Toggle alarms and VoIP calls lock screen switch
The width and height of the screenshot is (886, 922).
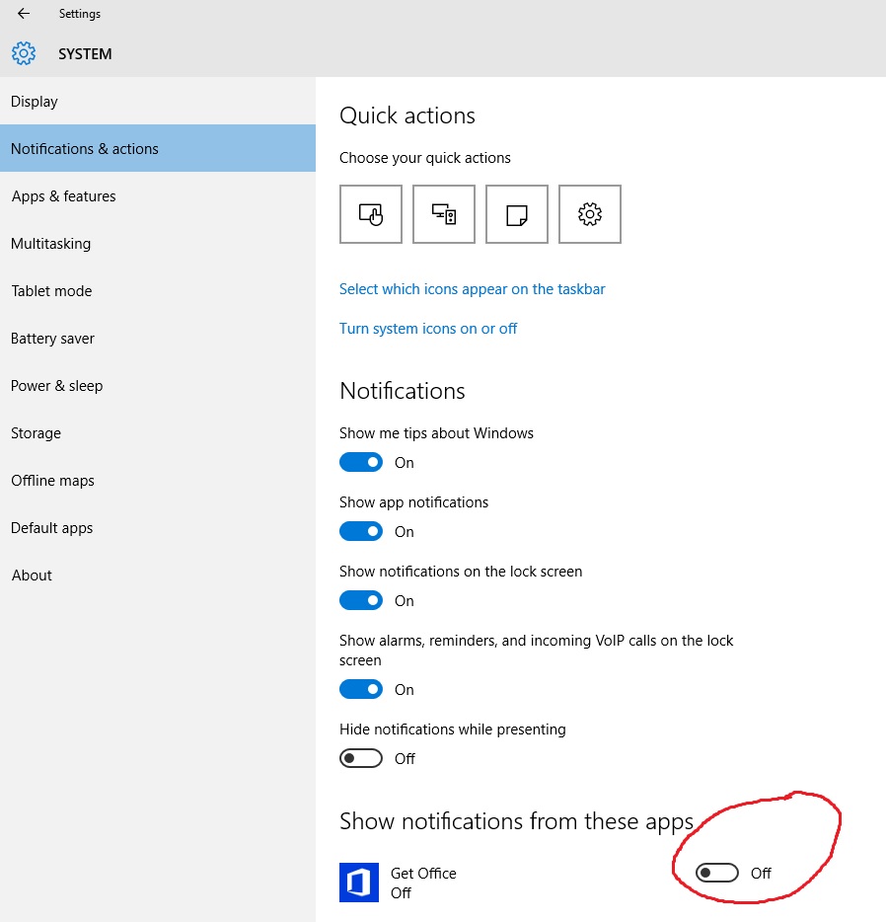[x=361, y=689]
